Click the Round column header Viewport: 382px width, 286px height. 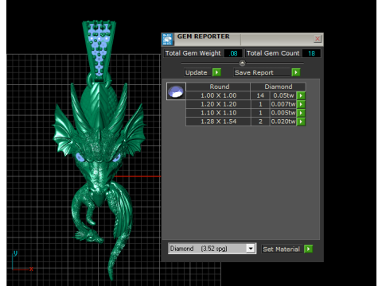pos(219,87)
